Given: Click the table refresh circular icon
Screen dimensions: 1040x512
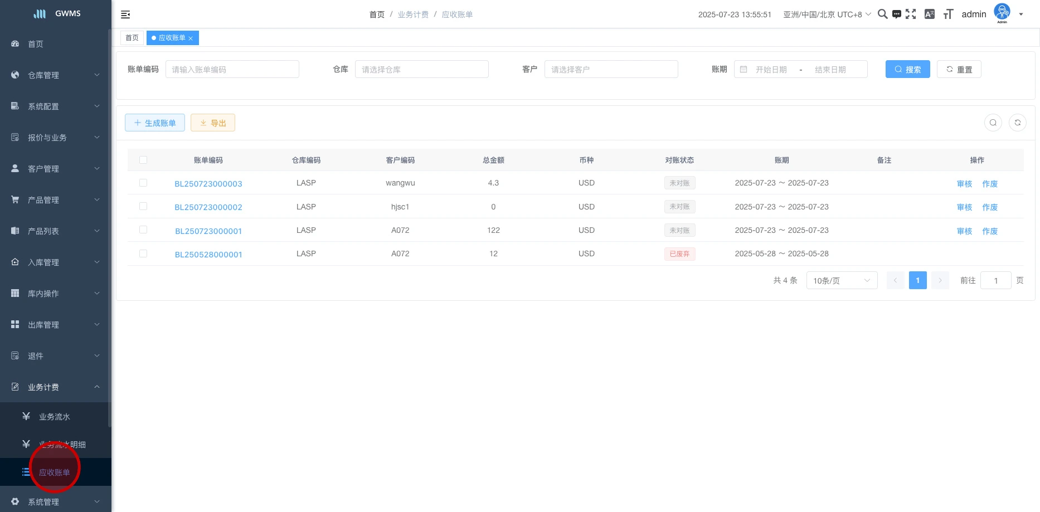Looking at the screenshot, I should coord(1017,123).
